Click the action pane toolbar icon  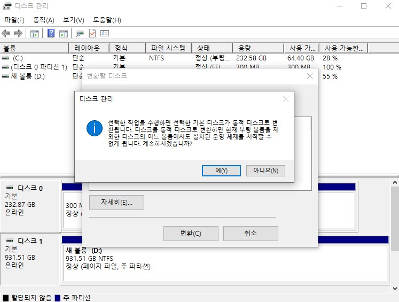point(64,33)
